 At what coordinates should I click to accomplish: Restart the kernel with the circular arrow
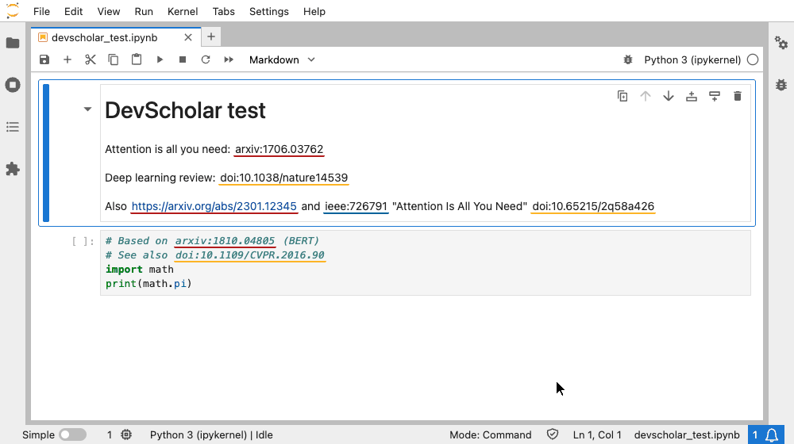click(206, 59)
